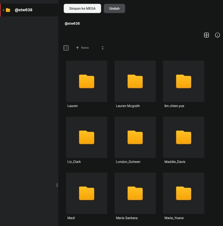Click the lim.chien.yue folder name

(x=174, y=106)
